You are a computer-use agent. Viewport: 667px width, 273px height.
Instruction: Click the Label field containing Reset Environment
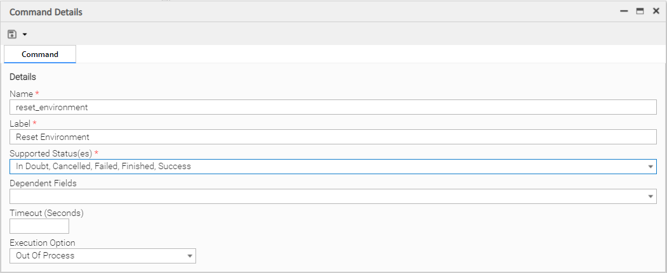coord(333,137)
